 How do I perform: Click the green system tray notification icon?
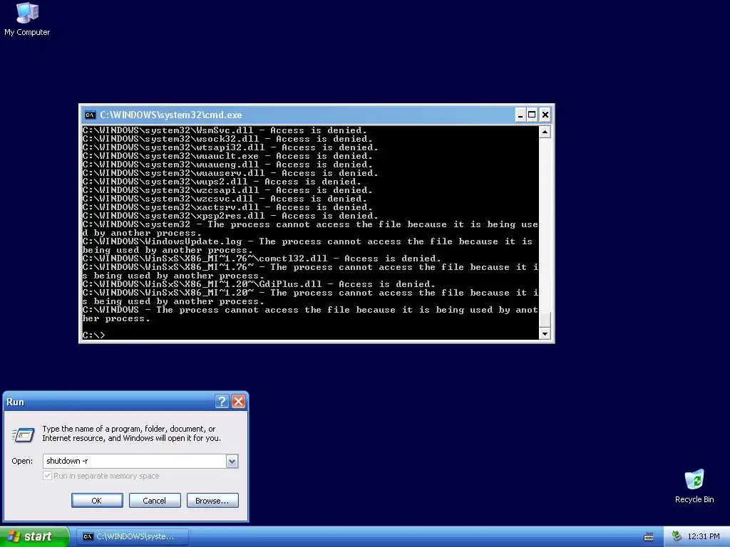click(677, 536)
